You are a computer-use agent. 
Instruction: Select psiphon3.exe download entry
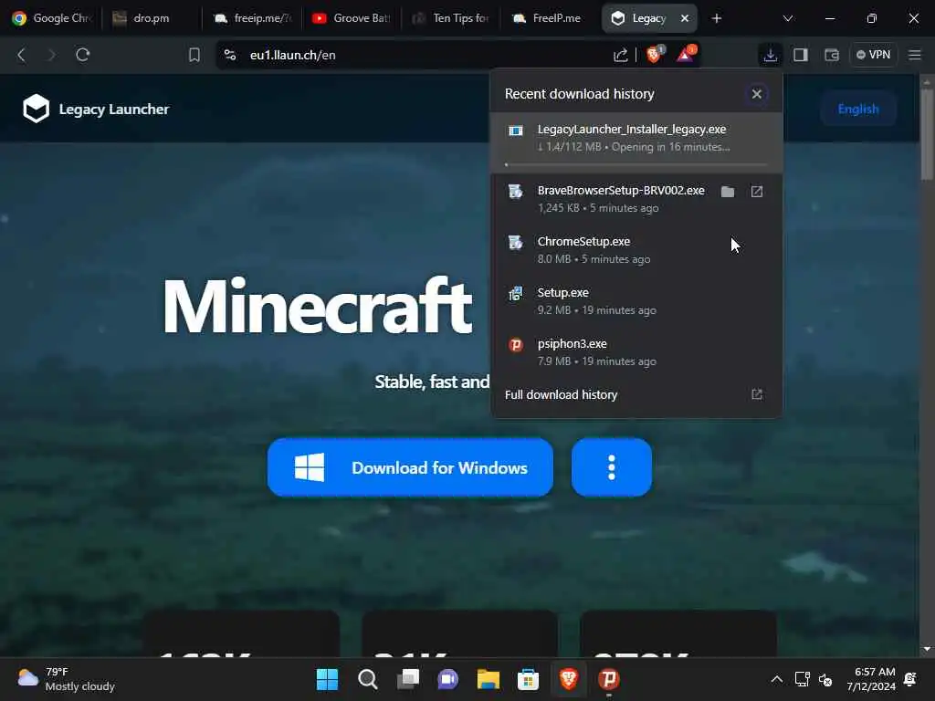point(636,352)
